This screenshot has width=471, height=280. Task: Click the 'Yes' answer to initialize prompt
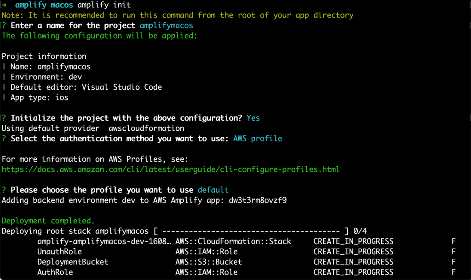pyautogui.click(x=253, y=118)
